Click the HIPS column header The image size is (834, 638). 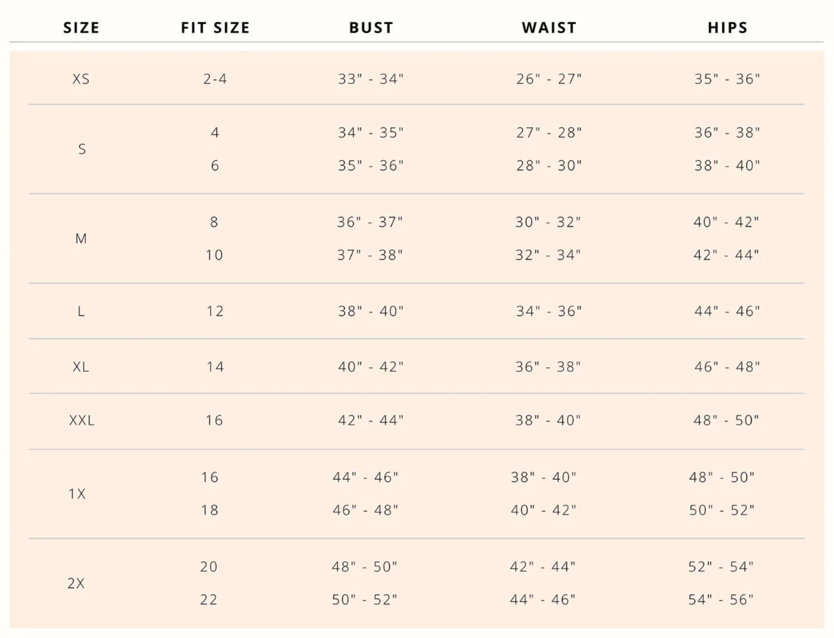(728, 28)
